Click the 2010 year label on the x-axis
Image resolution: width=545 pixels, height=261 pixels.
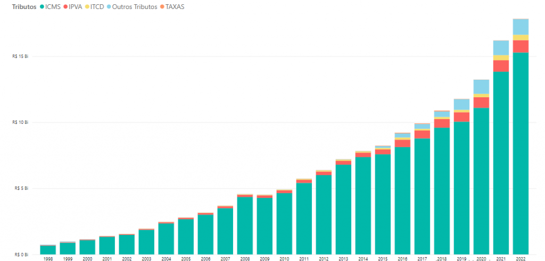[x=284, y=258]
